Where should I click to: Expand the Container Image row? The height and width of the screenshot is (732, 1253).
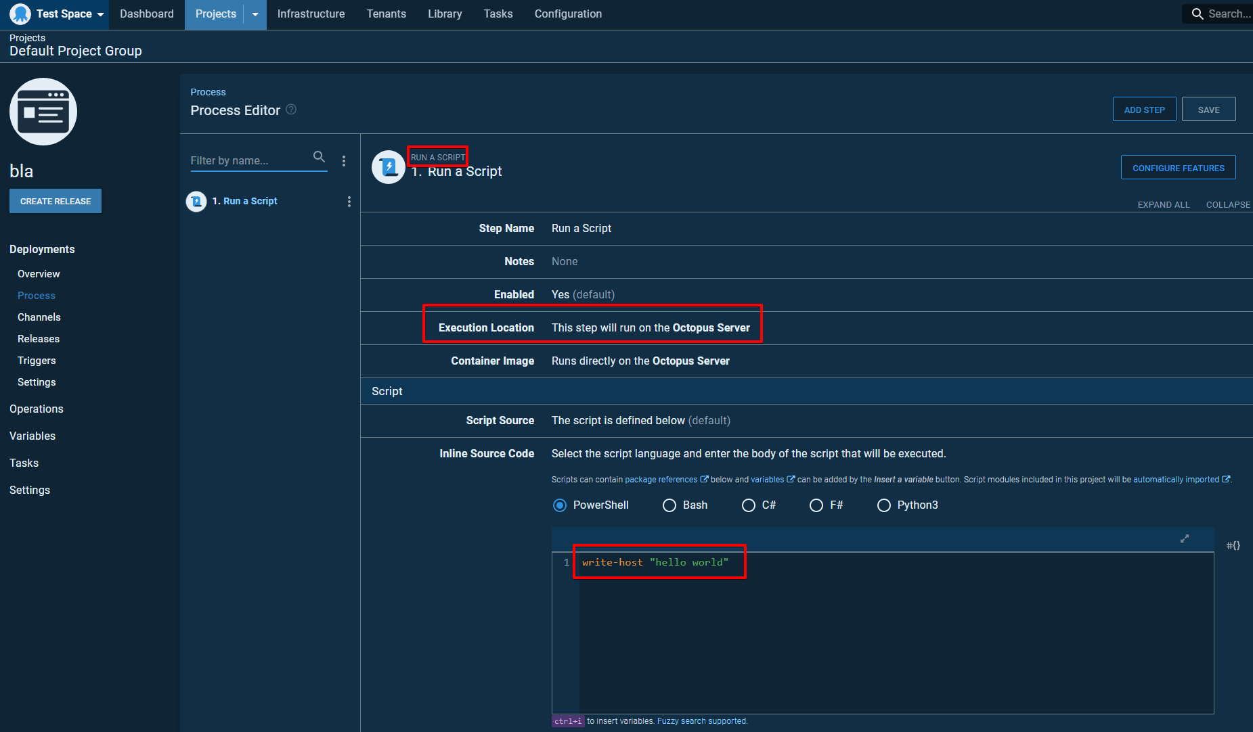[806, 361]
